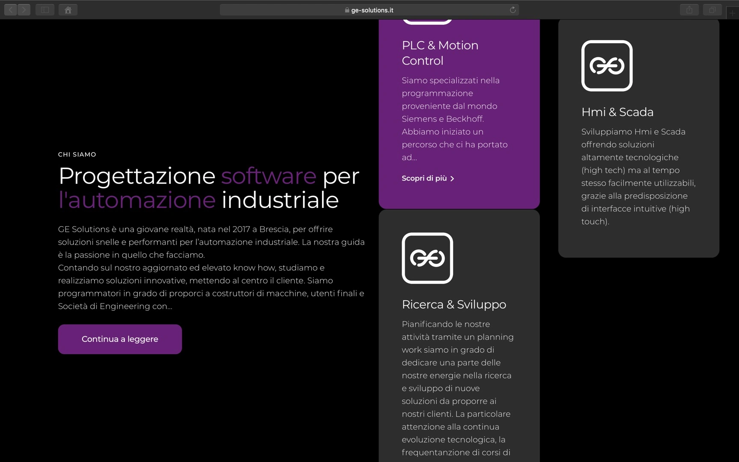Click the 'Sviluppiamo Hmi e Scada' description
The width and height of the screenshot is (739, 462).
click(638, 177)
